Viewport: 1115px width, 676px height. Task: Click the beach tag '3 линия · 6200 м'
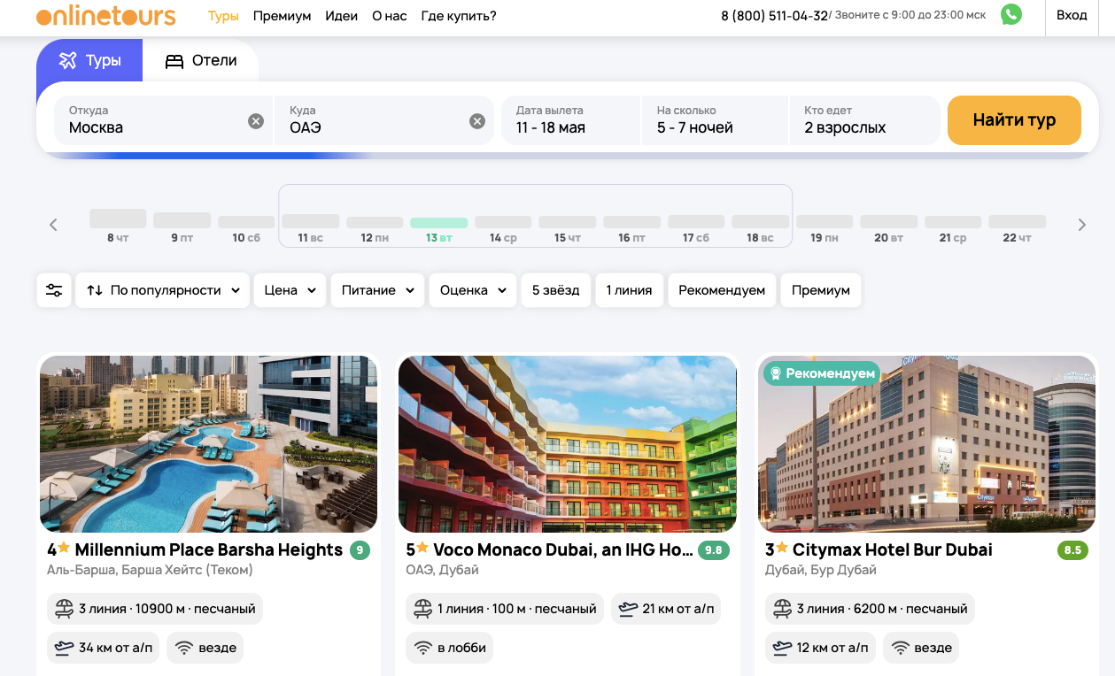[870, 609]
